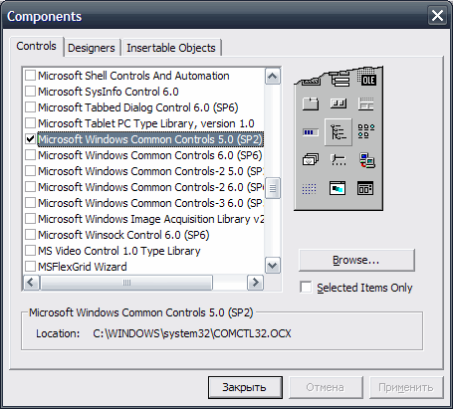
Task: Tick the MSFlexGrid Wizard checkbox
Action: click(30, 267)
